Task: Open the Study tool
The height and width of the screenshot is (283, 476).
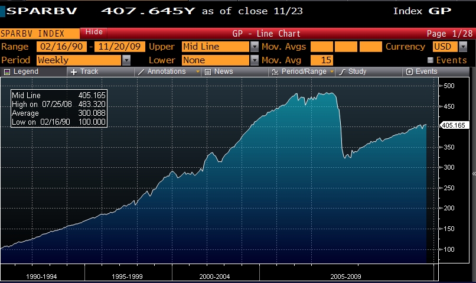Action: (x=343, y=71)
